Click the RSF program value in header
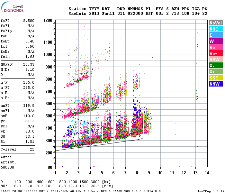Screen dimensions: 225x193 pyautogui.click(x=149, y=14)
